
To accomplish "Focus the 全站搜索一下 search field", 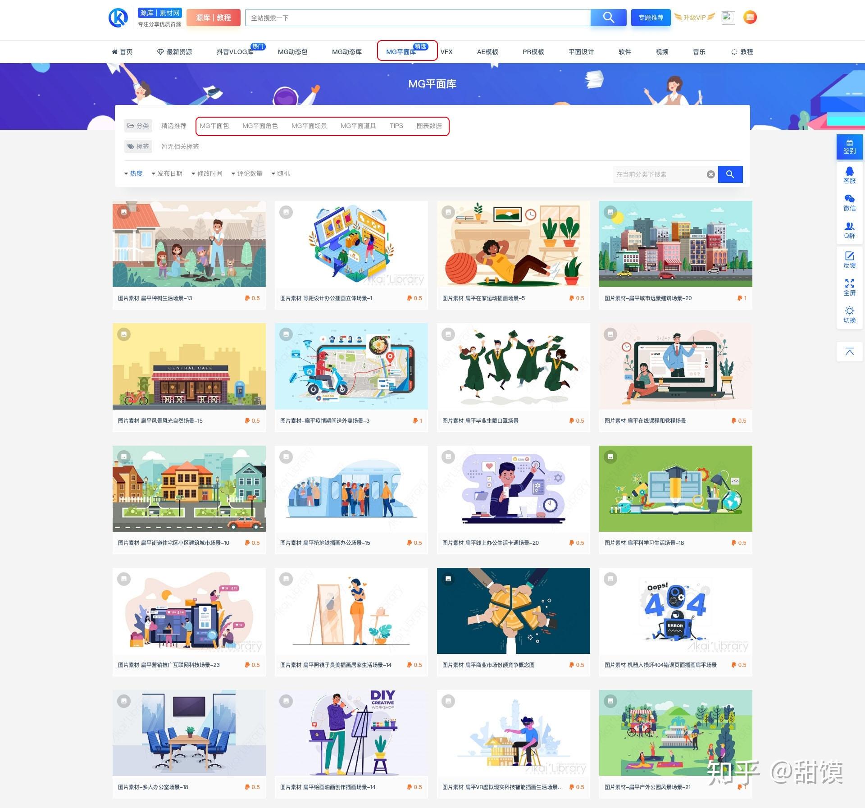I will click(x=418, y=18).
